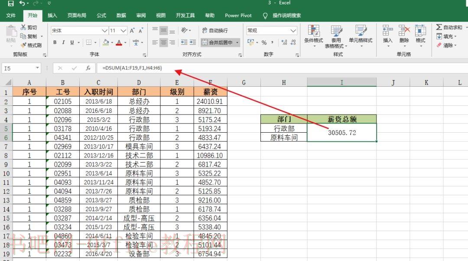The height and width of the screenshot is (261, 468).
Task: Click the 合并后居中 merge and center button
Action: point(217,42)
